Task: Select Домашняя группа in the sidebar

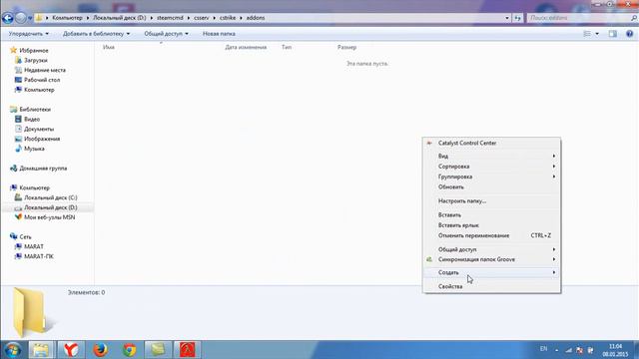Action: pos(43,169)
